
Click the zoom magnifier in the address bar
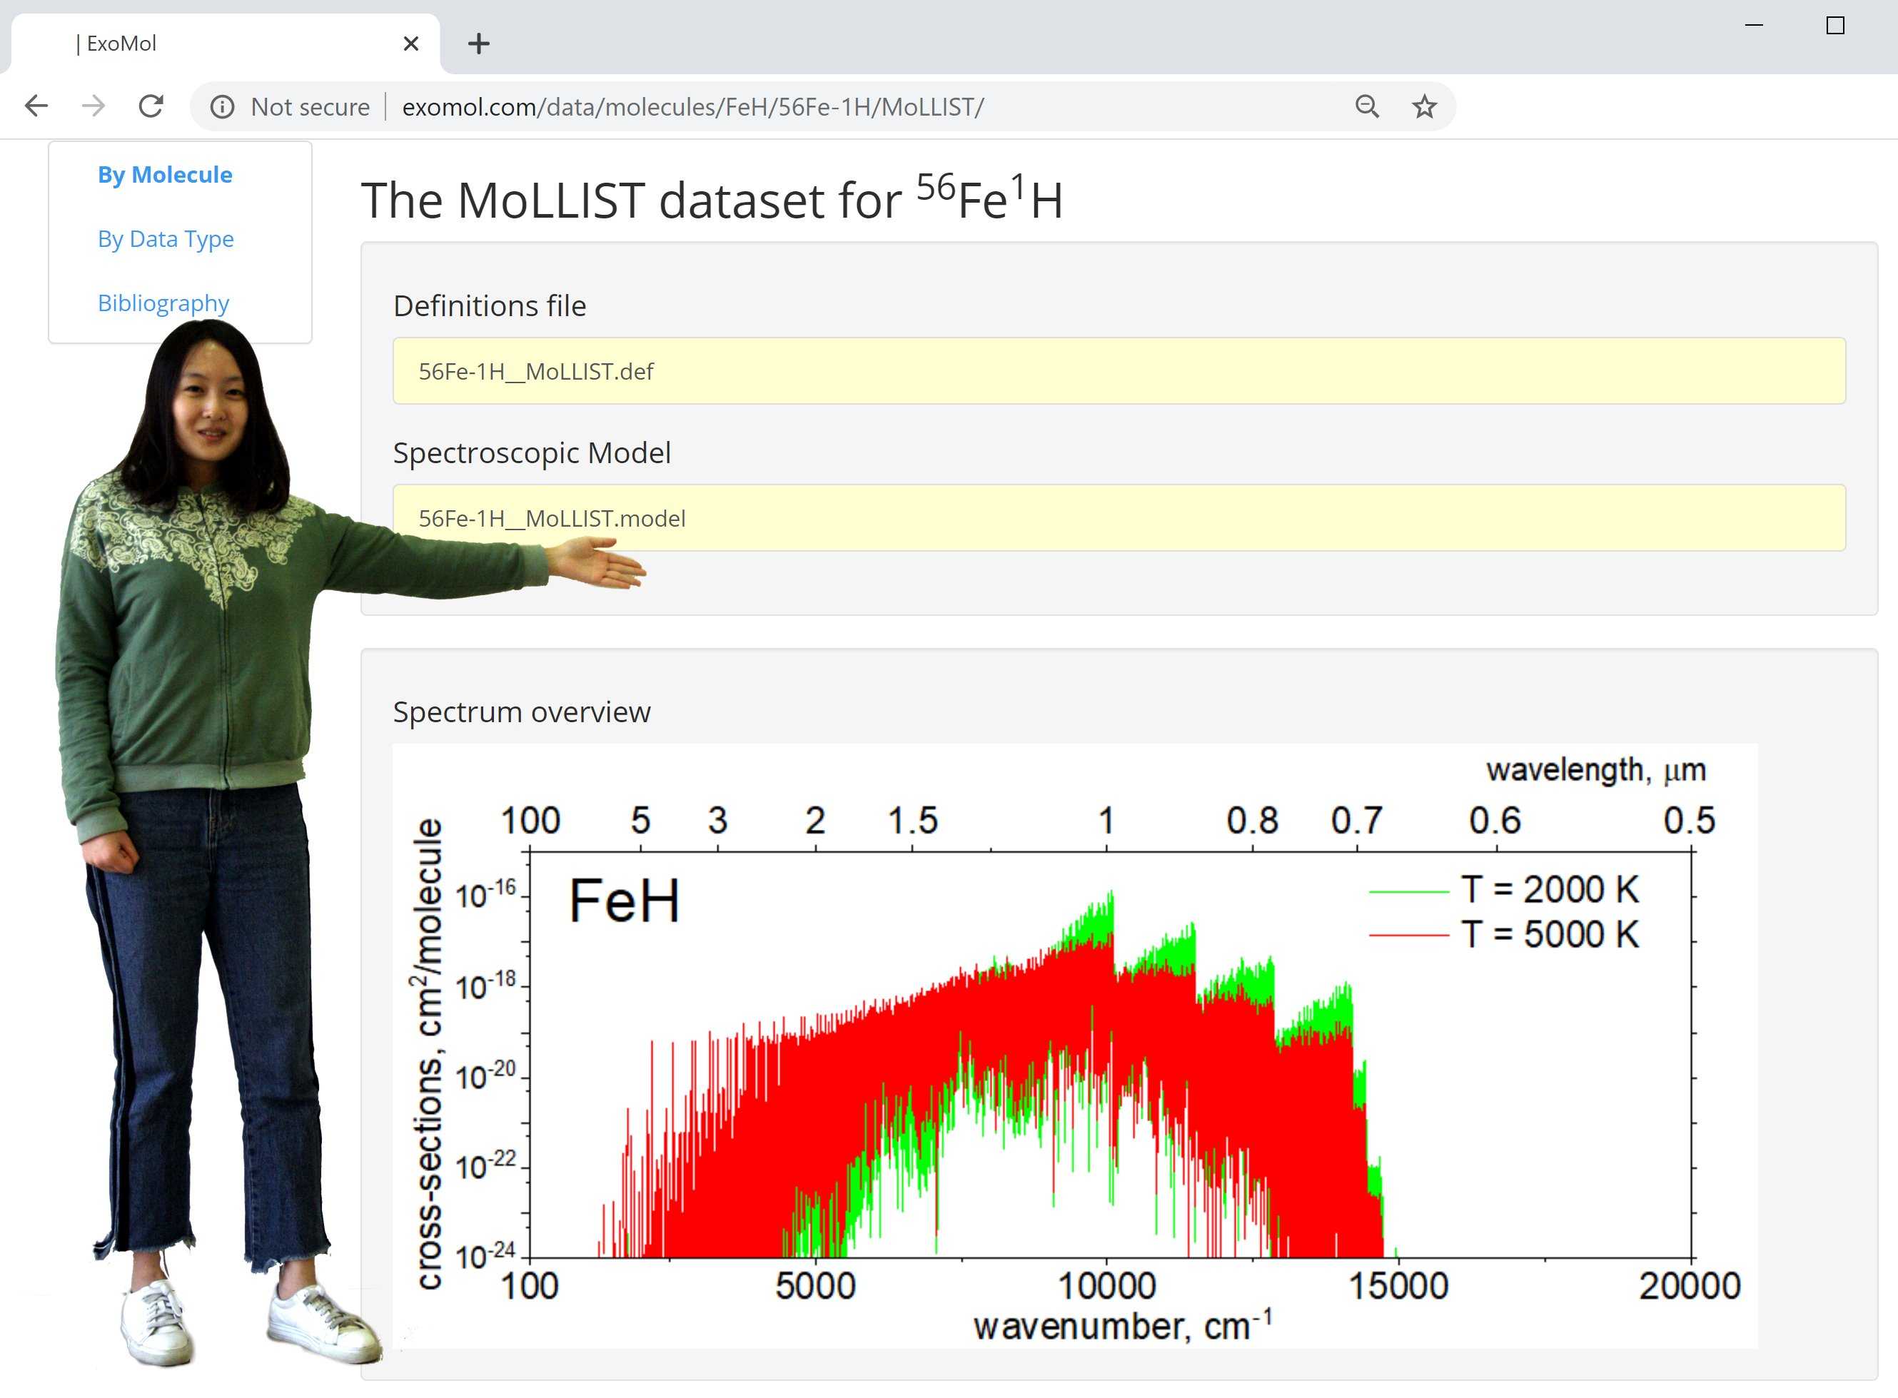click(1366, 106)
